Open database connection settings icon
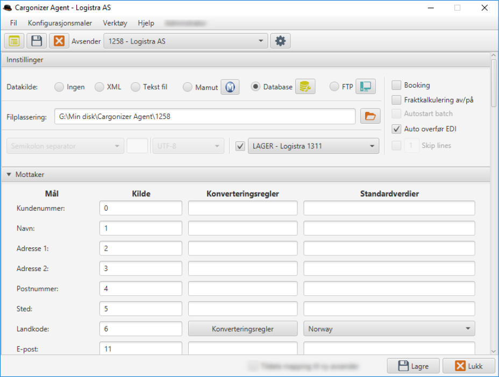The width and height of the screenshot is (499, 377). coord(305,87)
